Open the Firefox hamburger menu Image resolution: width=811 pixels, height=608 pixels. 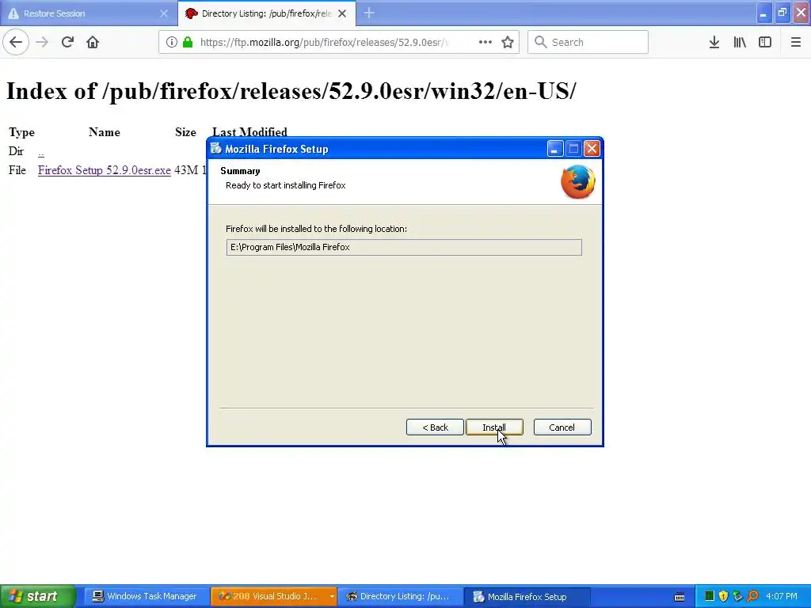[796, 42]
